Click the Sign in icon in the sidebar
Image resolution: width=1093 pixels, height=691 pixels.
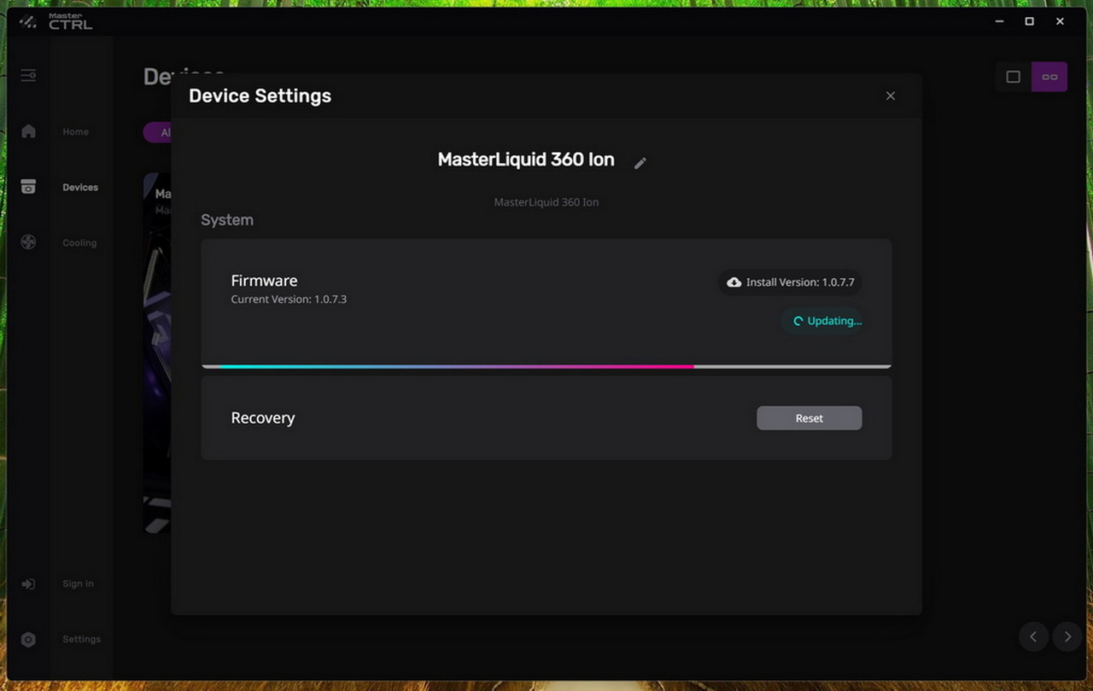[28, 584]
